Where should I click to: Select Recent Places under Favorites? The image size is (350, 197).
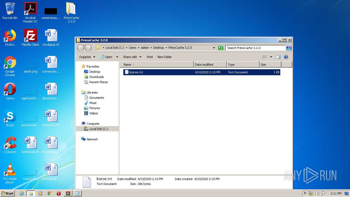98,82
